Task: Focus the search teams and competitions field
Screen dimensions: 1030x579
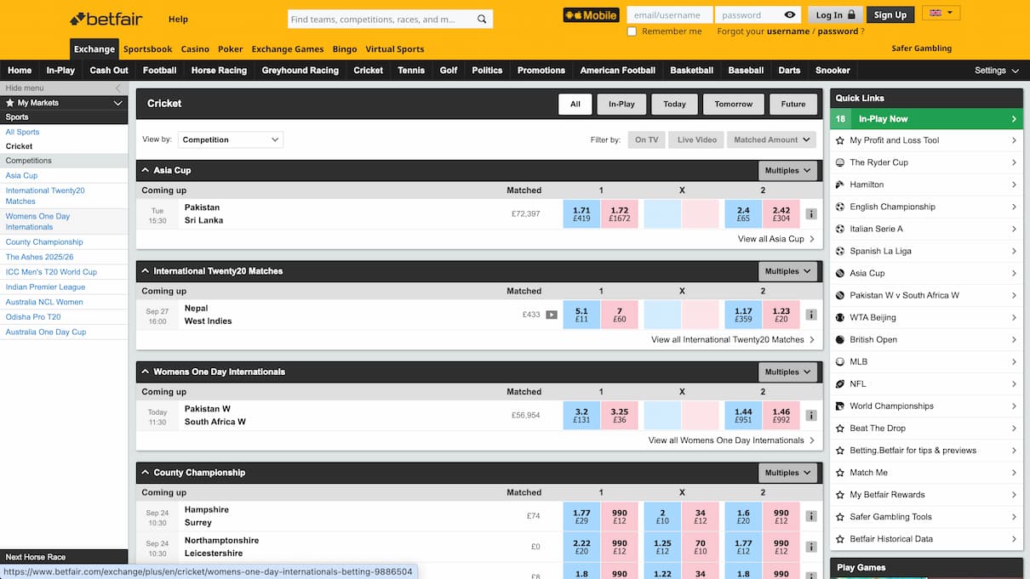Action: (381, 19)
